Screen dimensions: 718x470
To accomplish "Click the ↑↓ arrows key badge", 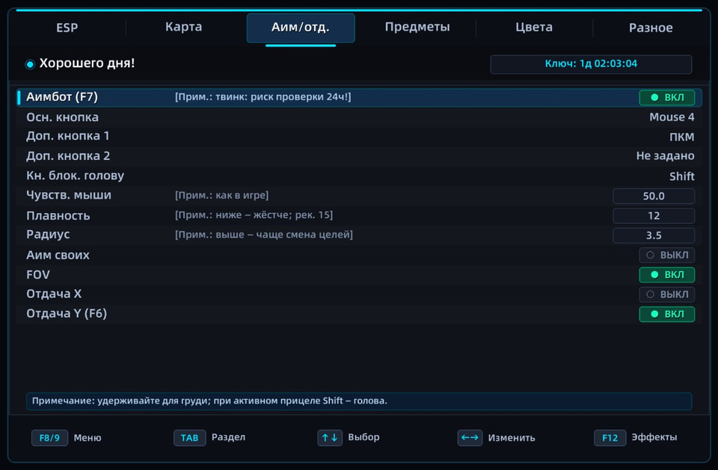I will click(x=330, y=438).
